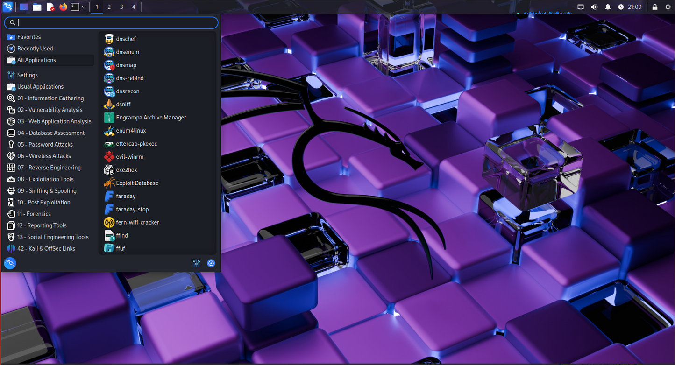Launch dnschef from the application list

157,39
